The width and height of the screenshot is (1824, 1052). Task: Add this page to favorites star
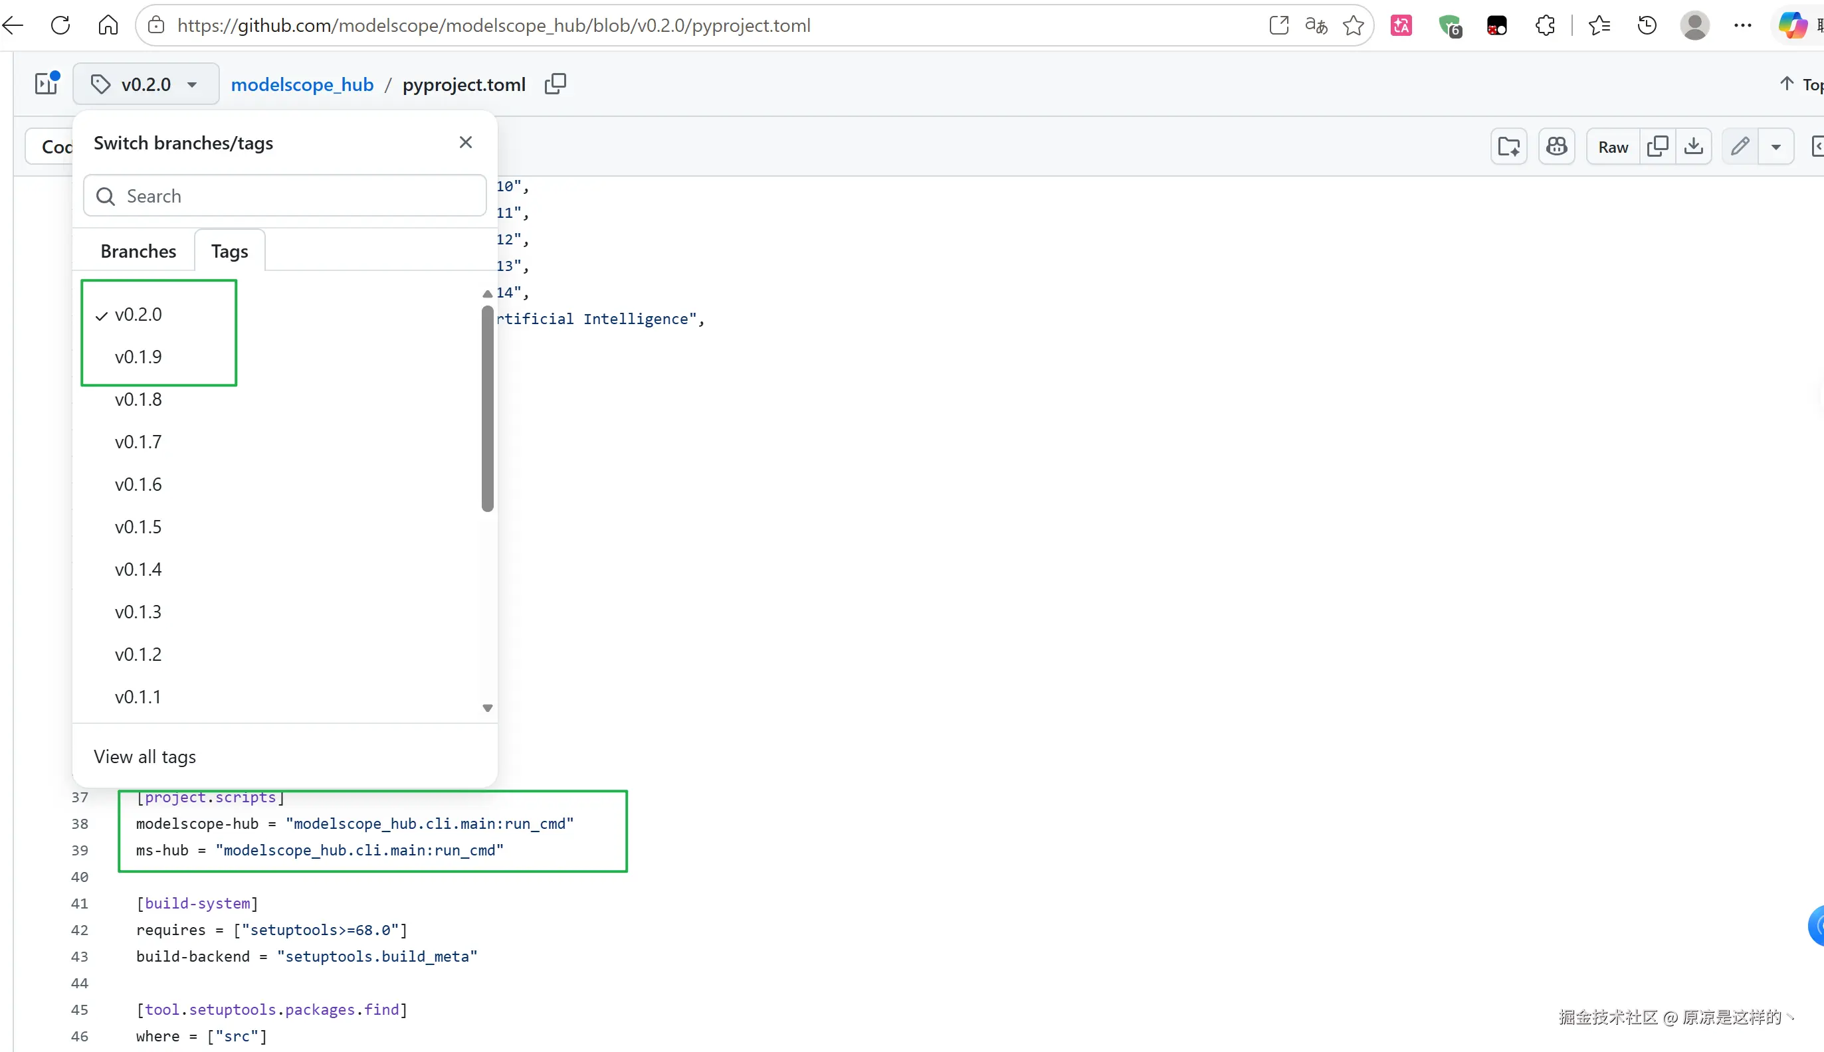[1353, 25]
